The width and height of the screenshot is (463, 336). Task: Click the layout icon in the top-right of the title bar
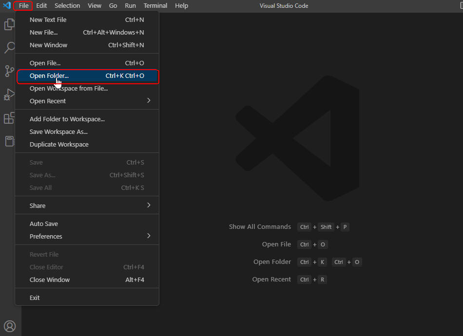click(x=461, y=6)
